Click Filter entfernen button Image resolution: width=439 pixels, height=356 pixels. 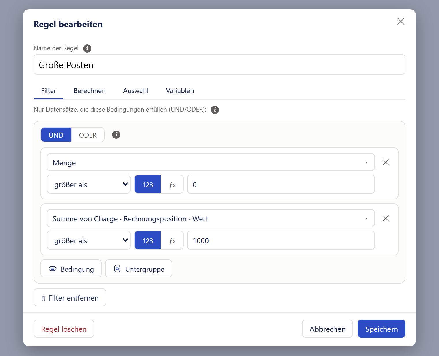pos(70,298)
